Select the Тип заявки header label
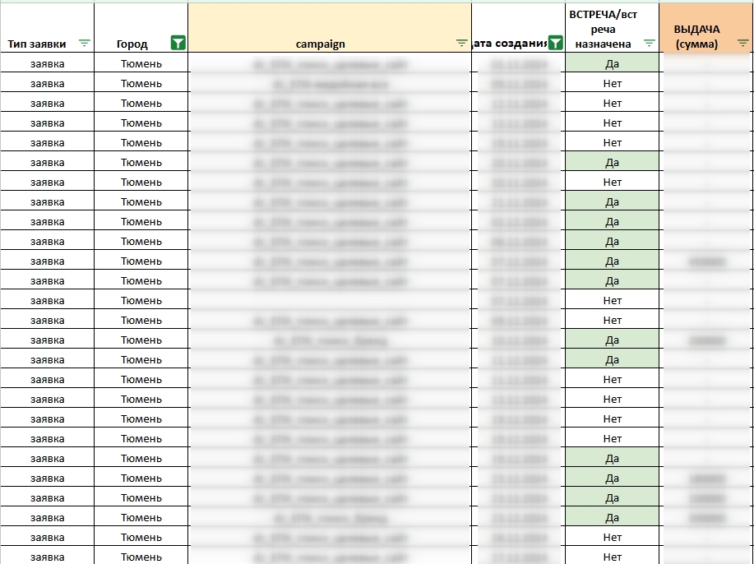Screen dimensions: 754x564 (37, 44)
